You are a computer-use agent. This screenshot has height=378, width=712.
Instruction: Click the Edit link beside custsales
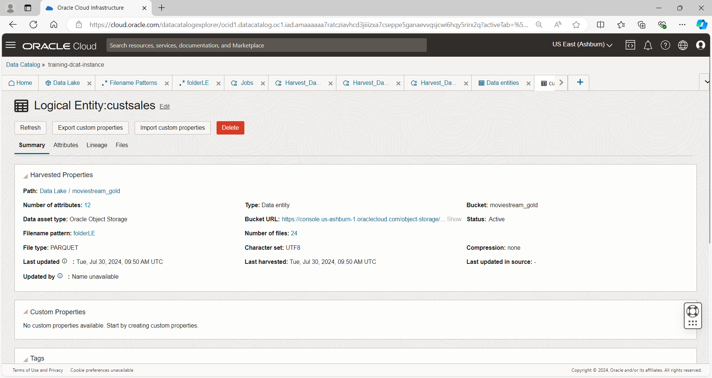coord(165,107)
